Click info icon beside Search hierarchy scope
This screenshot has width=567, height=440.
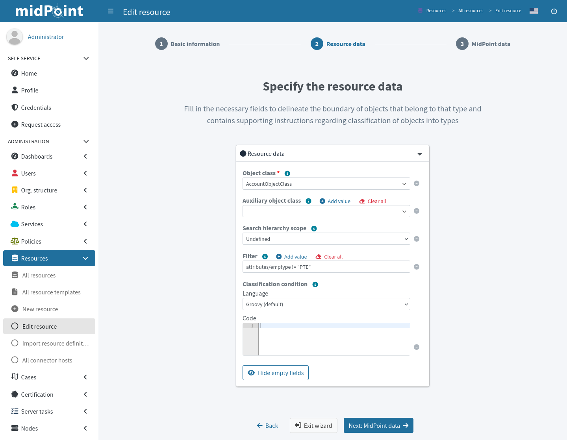(314, 229)
